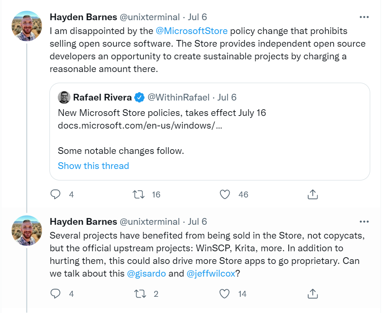388x313 pixels.
Task: Retweet the first tweet with 16 retweets
Action: click(138, 194)
